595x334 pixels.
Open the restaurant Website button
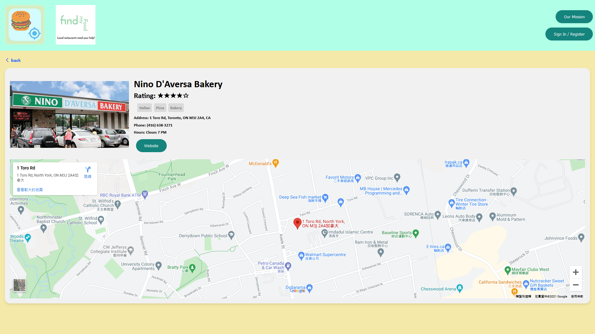pyautogui.click(x=151, y=146)
